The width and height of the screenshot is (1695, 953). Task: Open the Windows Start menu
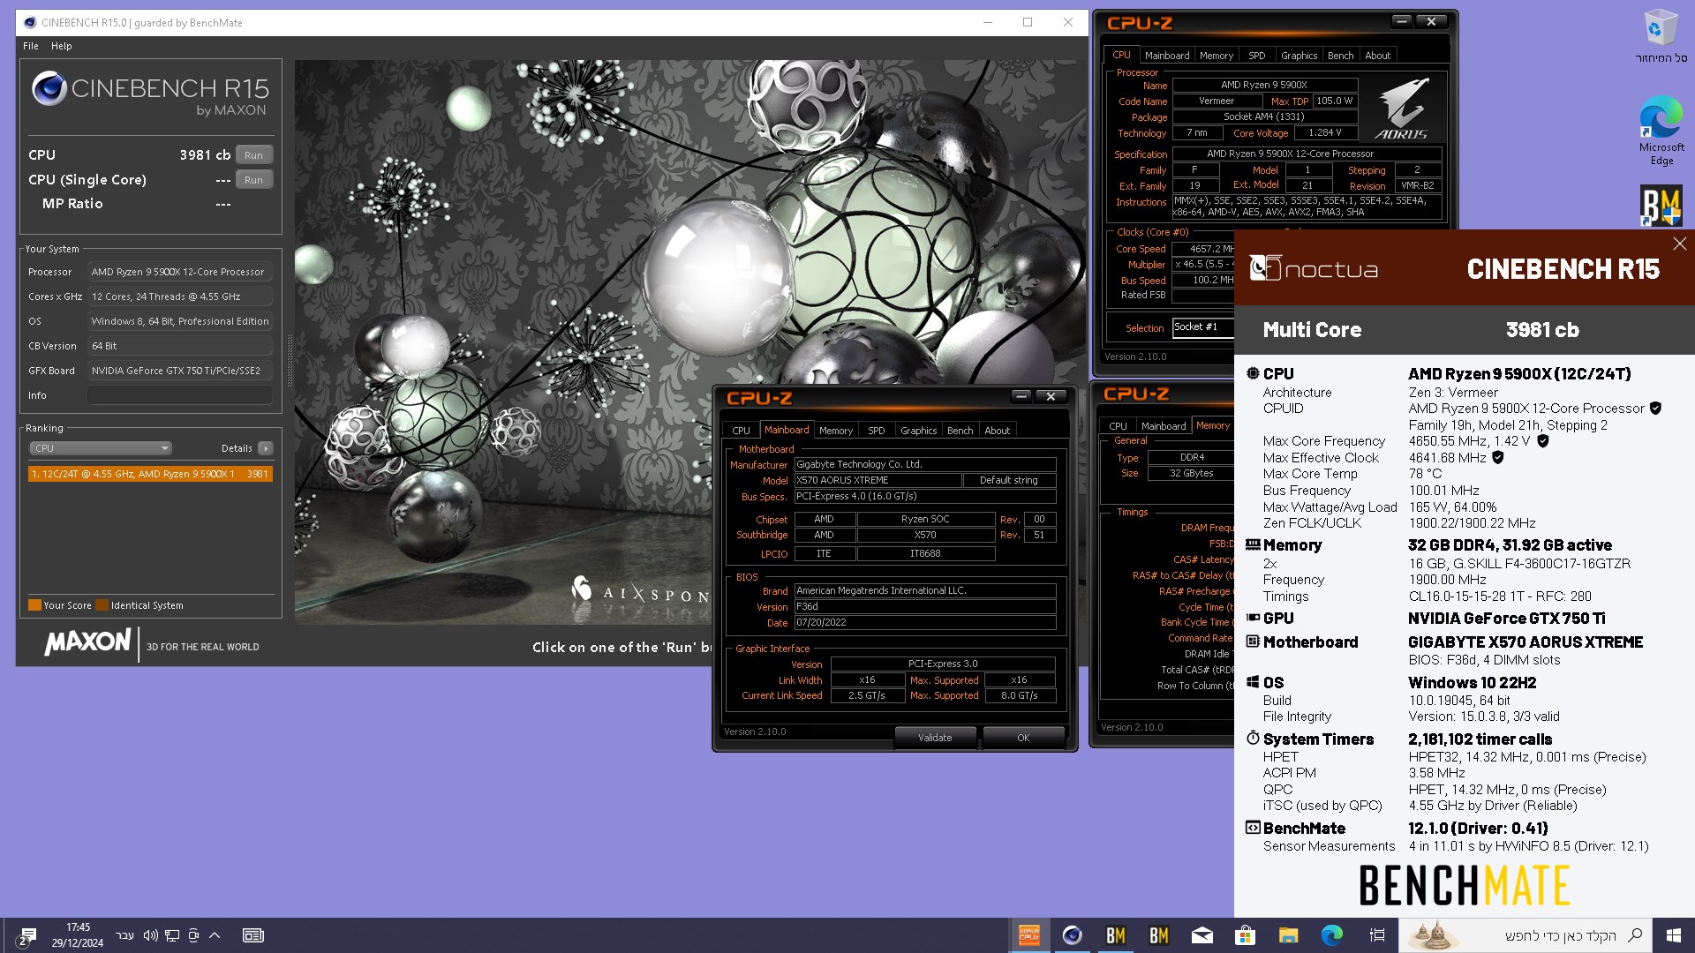(x=1673, y=935)
